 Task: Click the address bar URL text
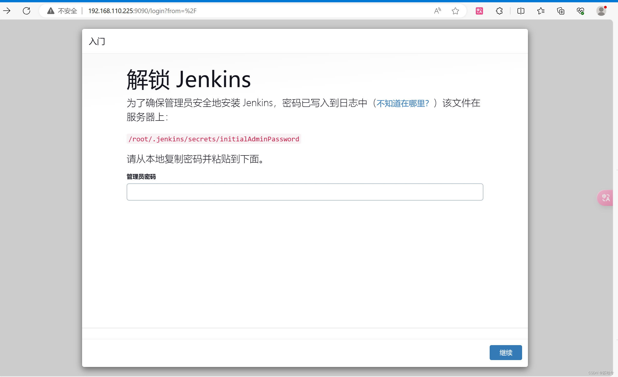[x=142, y=11]
